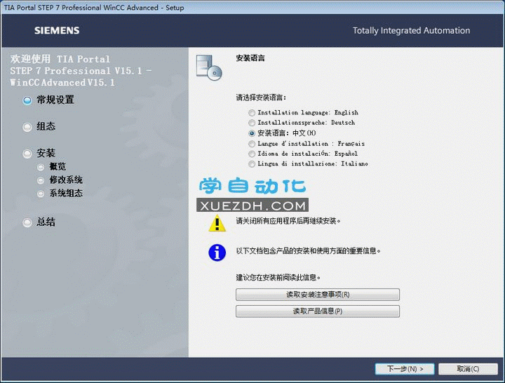505x383 pixels.
Task: Cancel setup with 取消(C) button
Action: [468, 369]
